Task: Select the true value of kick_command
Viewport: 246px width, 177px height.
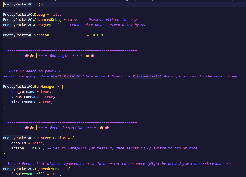Action: (47, 102)
